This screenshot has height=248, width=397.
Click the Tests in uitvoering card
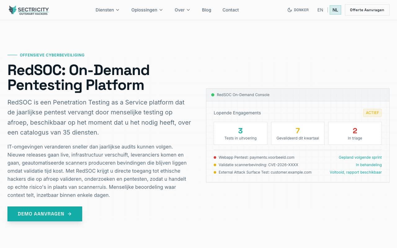[x=240, y=133]
